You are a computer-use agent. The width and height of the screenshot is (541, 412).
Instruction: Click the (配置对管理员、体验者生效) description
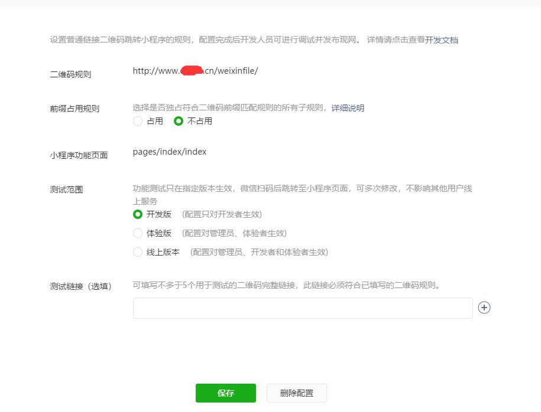234,233
